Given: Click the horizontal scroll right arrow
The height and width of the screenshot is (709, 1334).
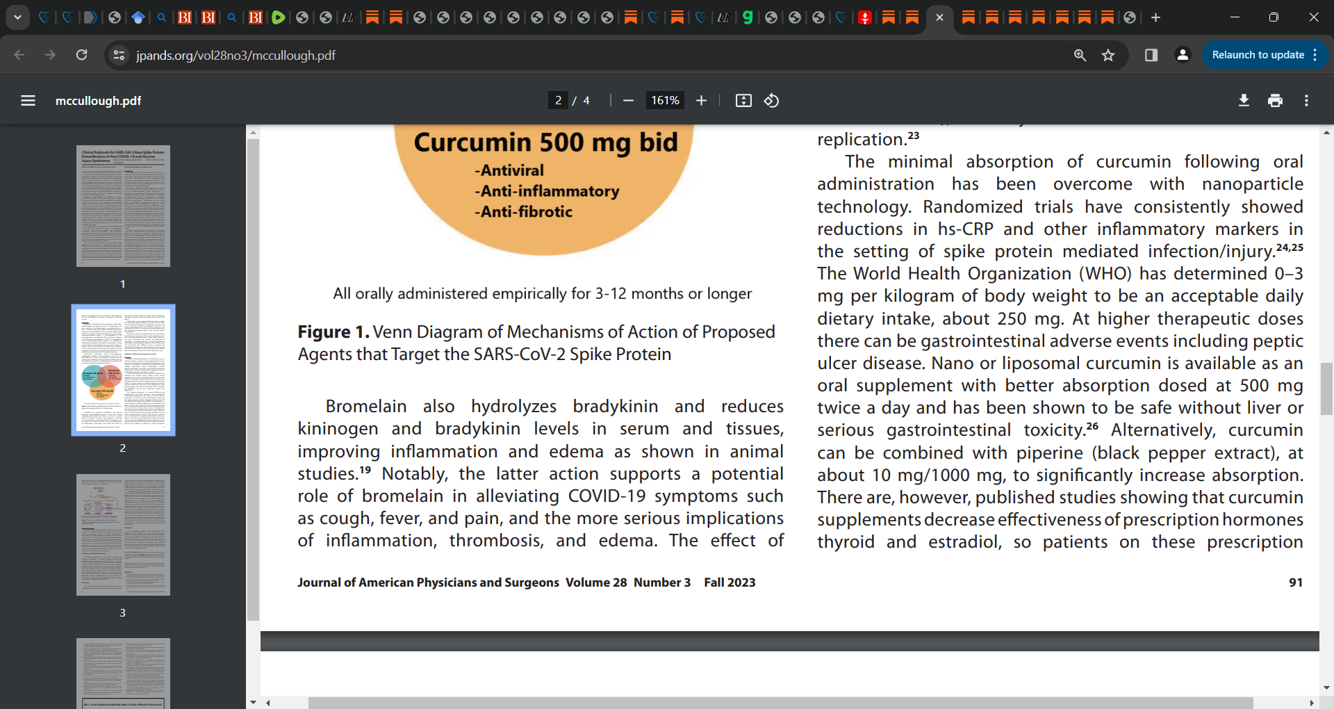Looking at the screenshot, I should tap(1312, 703).
